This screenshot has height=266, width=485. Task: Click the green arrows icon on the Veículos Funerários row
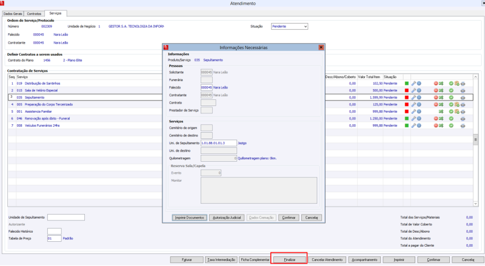(441, 125)
